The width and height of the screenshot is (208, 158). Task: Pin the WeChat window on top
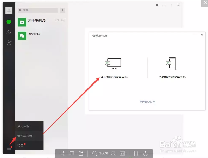157,5
